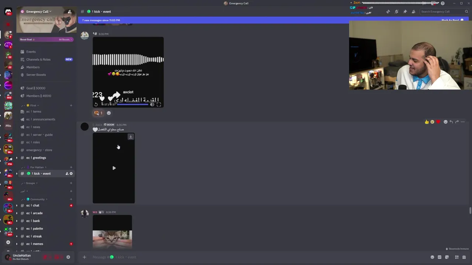This screenshot has width=472, height=265.
Task: Add a reaction next to the existing reaction
Action: click(x=109, y=113)
